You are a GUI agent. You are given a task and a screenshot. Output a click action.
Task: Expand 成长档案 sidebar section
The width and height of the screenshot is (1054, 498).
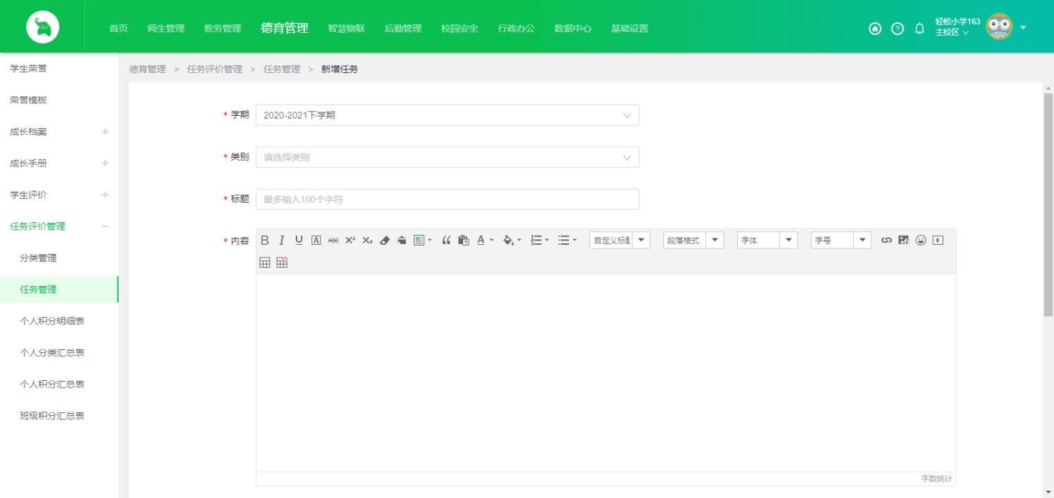coord(105,132)
